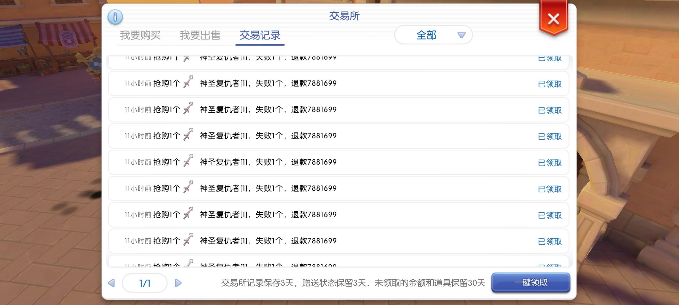Click sword icon in fourth record row
Viewport: 679px width, 305px height.
click(188, 134)
